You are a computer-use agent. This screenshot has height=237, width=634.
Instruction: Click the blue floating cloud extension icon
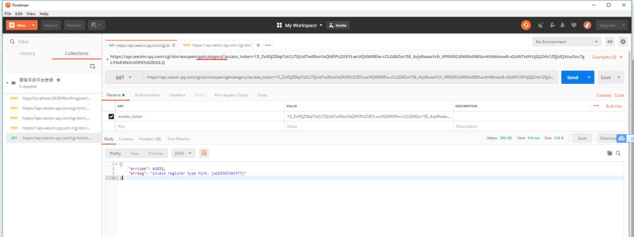[x=622, y=138]
